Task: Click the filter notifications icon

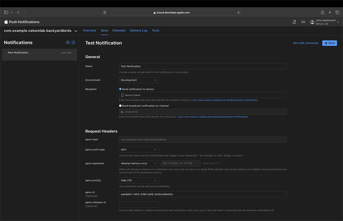Action: coord(68,43)
